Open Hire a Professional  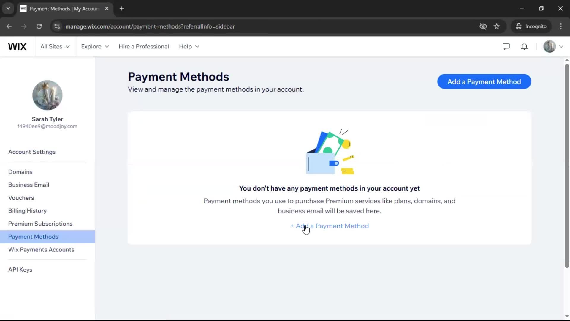(144, 47)
